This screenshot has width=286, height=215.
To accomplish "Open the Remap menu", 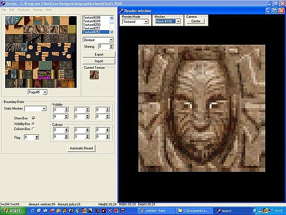I will [37, 10].
